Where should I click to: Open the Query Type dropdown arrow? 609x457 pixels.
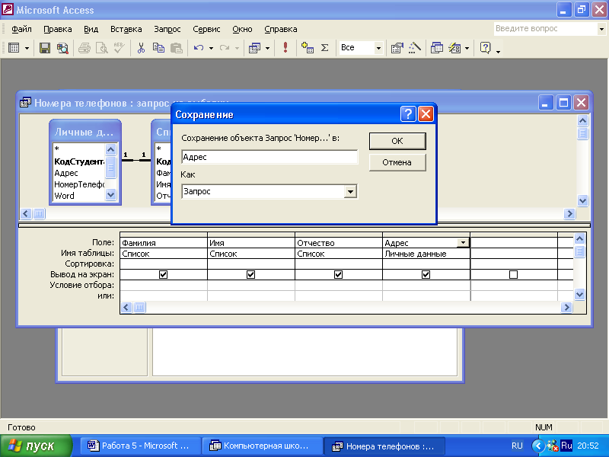[267, 49]
